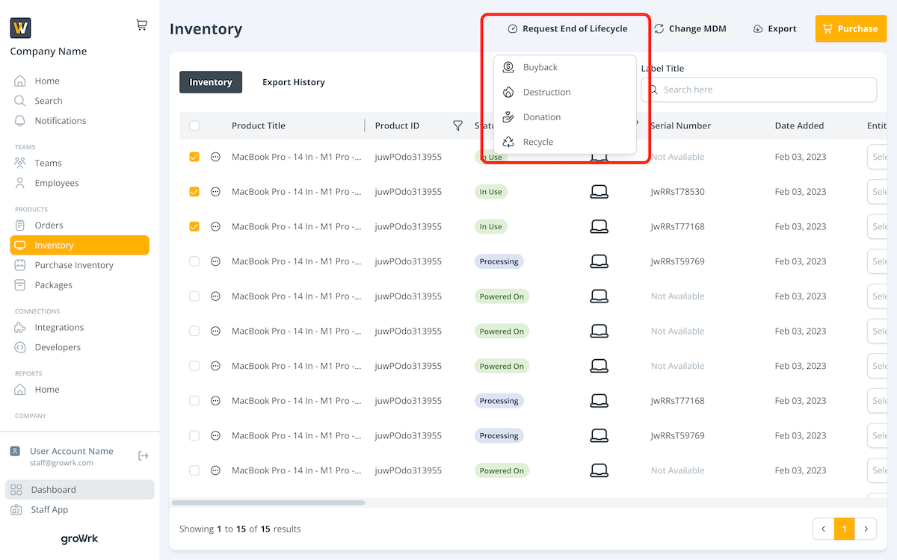Check the select-all header checkbox
Image resolution: width=897 pixels, height=560 pixels.
[194, 126]
